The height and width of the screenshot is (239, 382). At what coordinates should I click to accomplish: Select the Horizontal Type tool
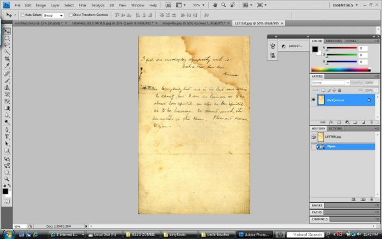pos(7,137)
